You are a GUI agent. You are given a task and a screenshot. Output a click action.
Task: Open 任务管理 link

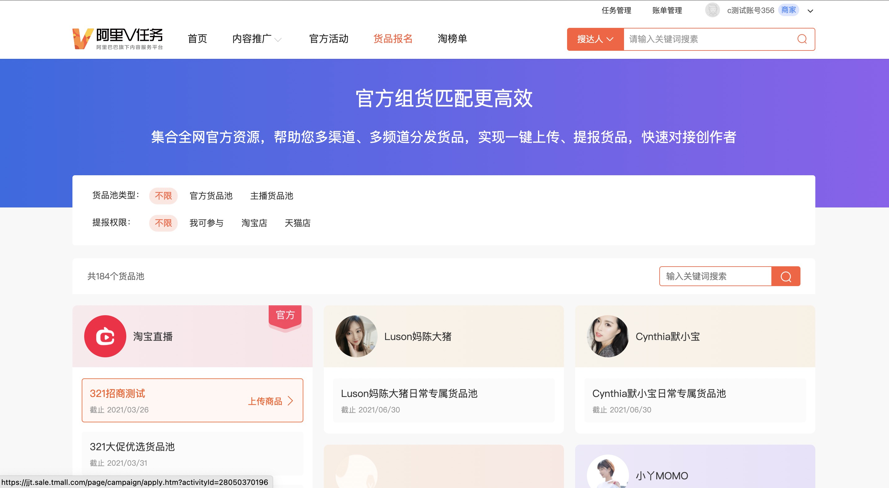click(616, 10)
